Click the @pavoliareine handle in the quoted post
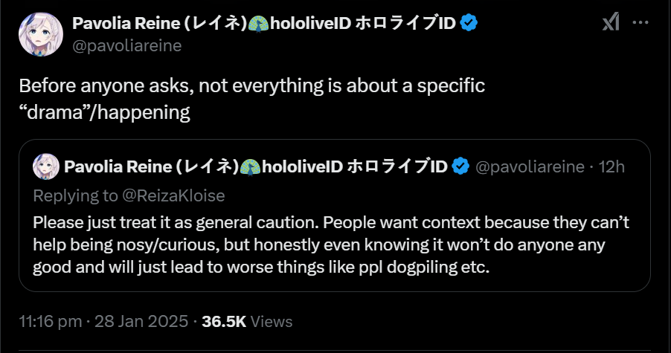Viewport: 671px width, 353px height. pos(530,166)
